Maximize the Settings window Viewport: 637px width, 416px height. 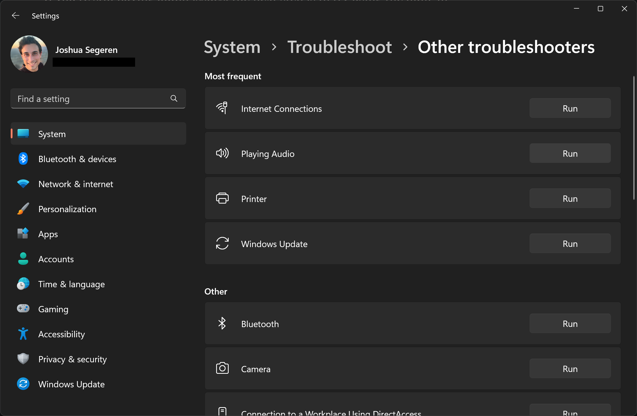(600, 9)
